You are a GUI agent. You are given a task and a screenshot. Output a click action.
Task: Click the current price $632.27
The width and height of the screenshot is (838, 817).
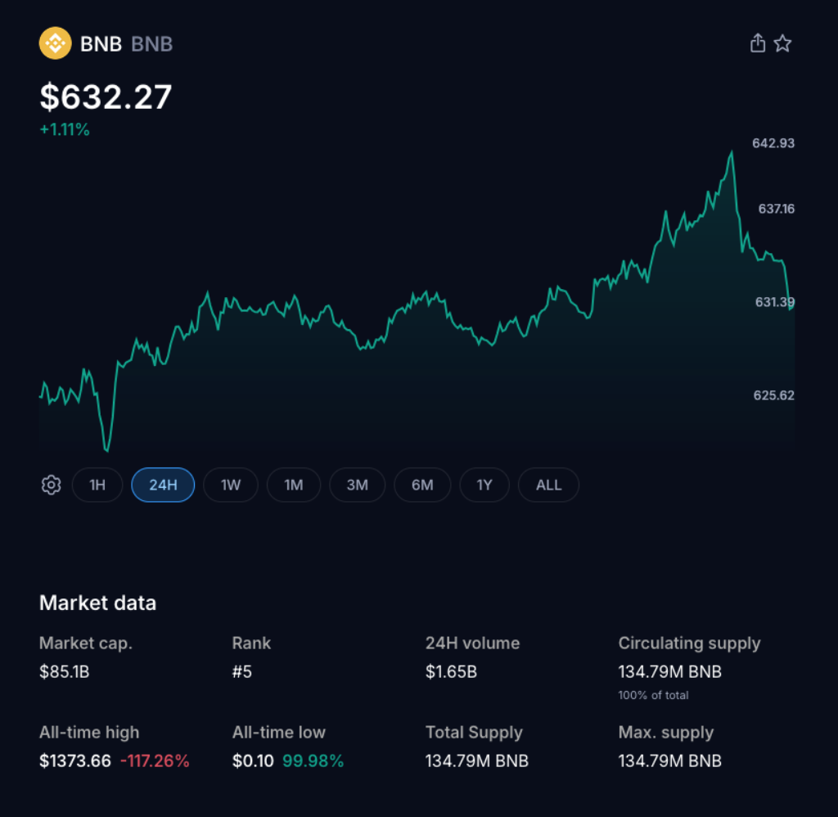point(106,97)
